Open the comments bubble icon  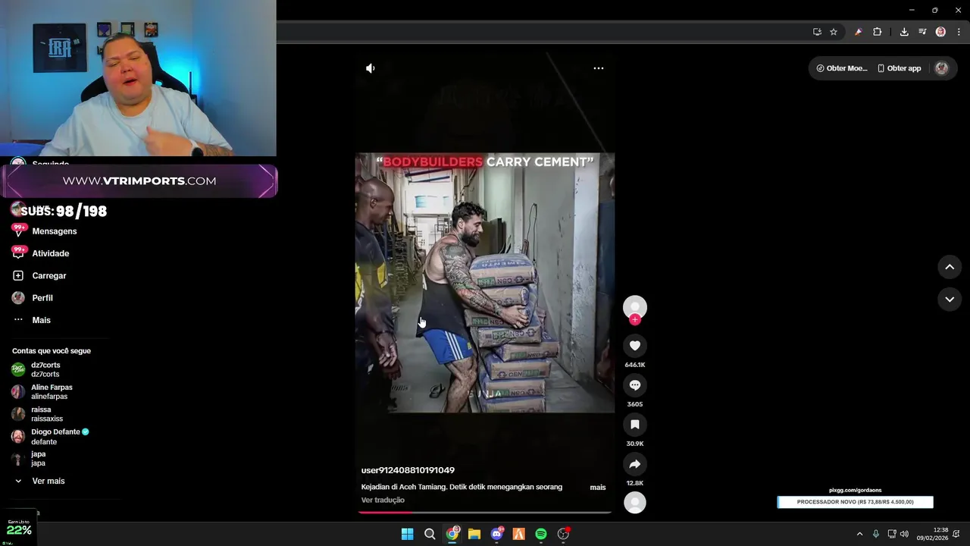click(635, 385)
